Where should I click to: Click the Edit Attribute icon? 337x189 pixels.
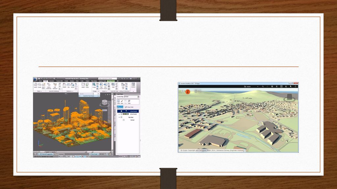(x=55, y=84)
